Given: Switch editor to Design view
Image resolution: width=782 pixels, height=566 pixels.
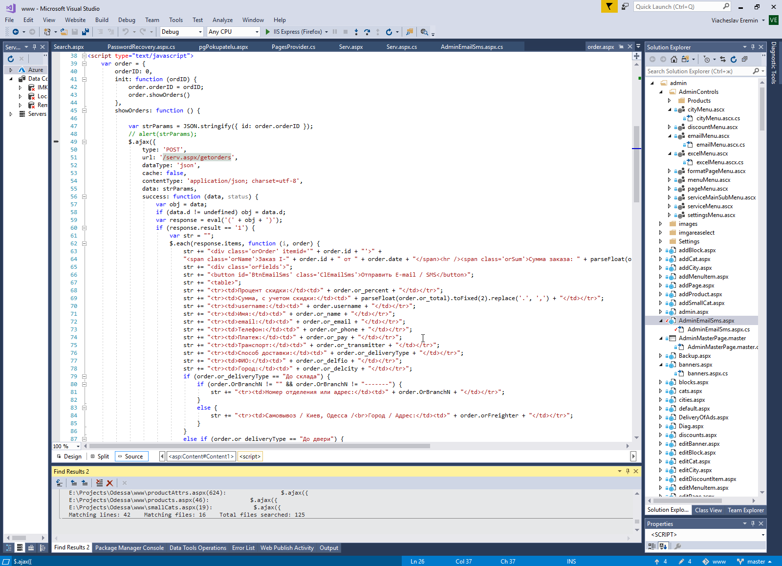Looking at the screenshot, I should [68, 457].
